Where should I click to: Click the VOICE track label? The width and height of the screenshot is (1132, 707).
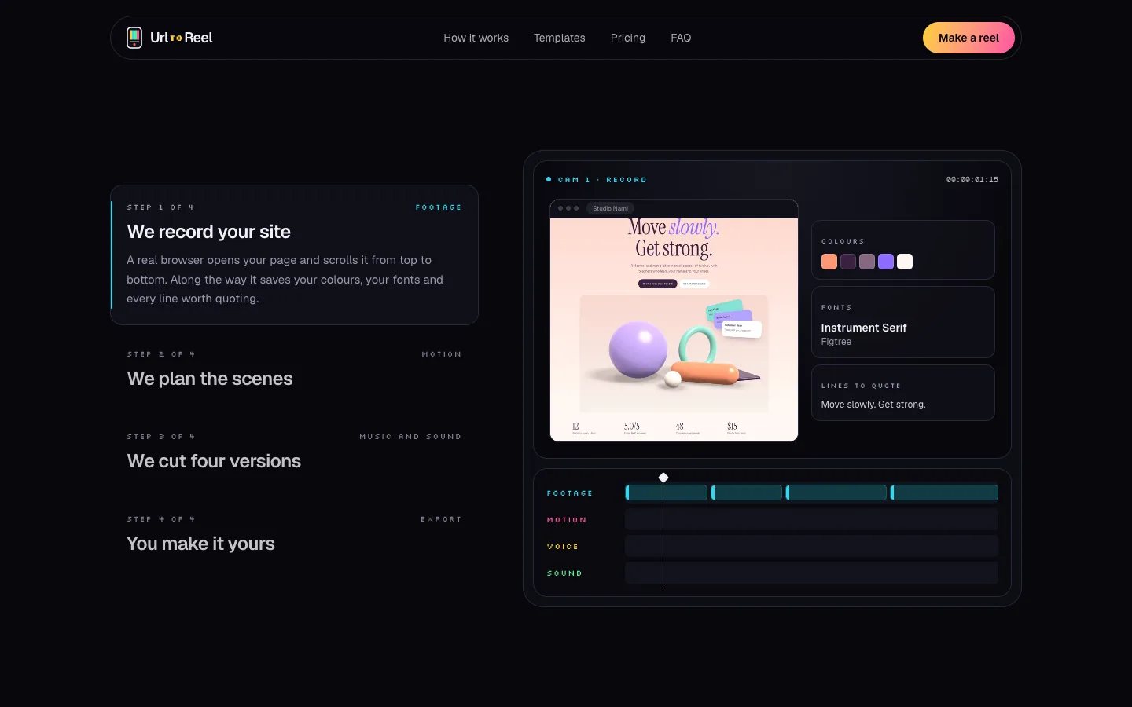tap(563, 547)
